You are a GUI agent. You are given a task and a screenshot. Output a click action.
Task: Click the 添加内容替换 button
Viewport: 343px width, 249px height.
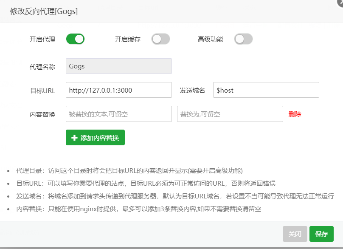(95, 138)
